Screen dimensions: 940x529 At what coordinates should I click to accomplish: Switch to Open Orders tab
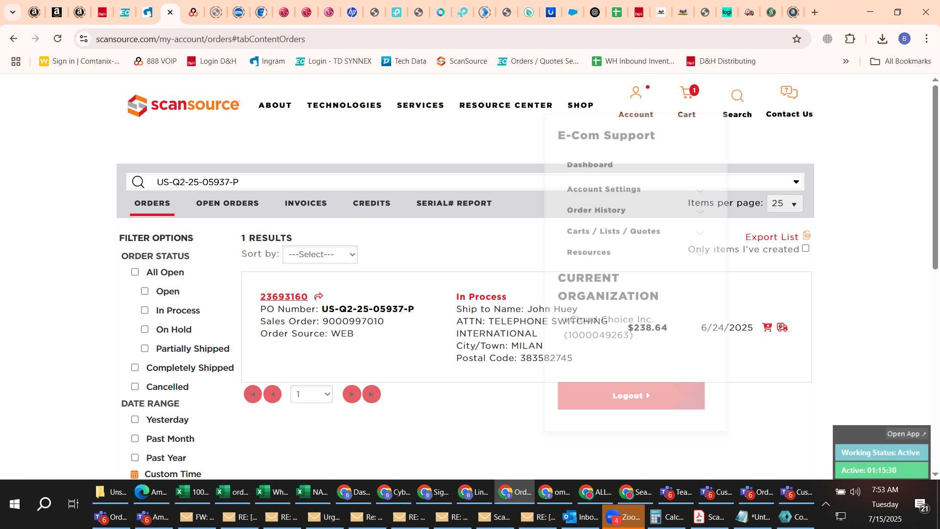point(227,203)
